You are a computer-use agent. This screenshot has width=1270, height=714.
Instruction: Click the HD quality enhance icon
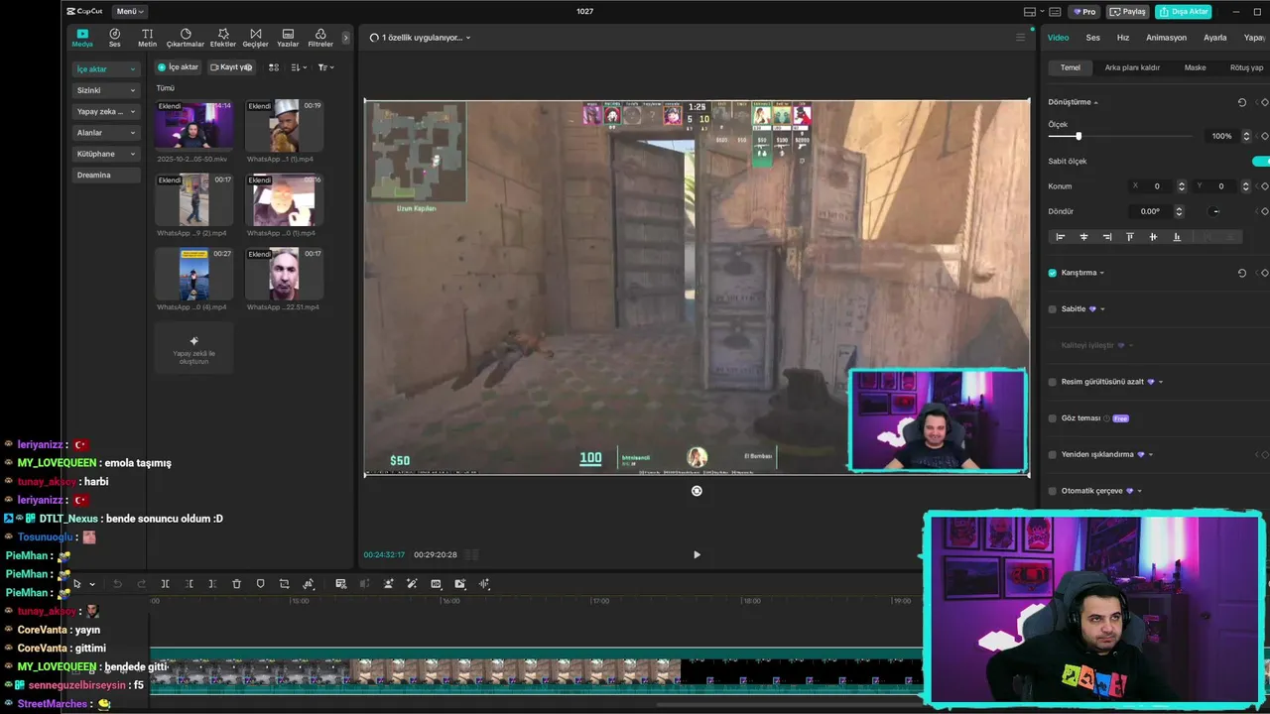436,584
